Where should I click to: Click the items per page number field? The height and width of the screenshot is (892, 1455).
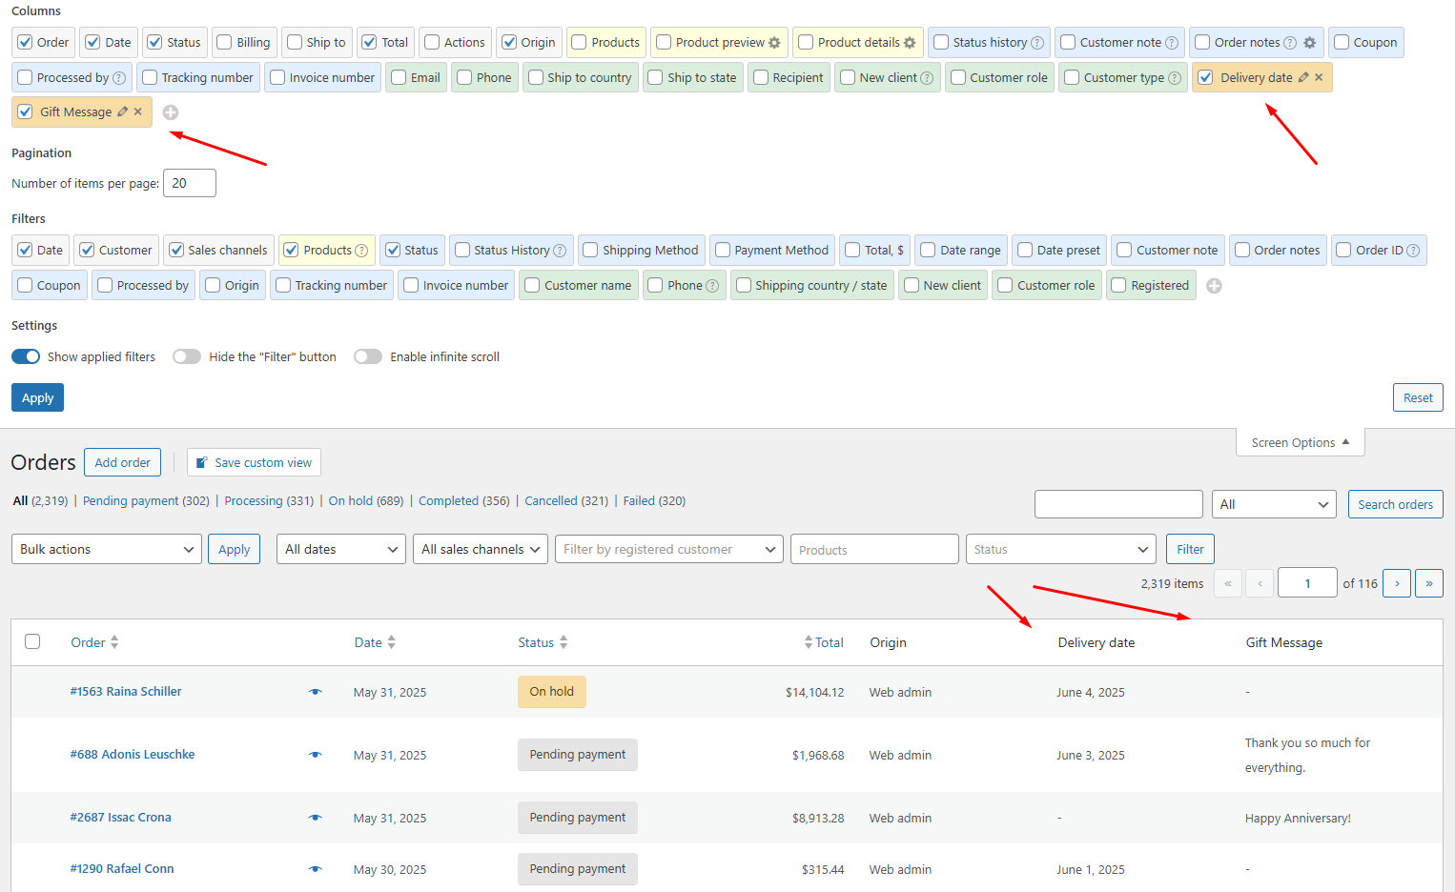pyautogui.click(x=189, y=183)
